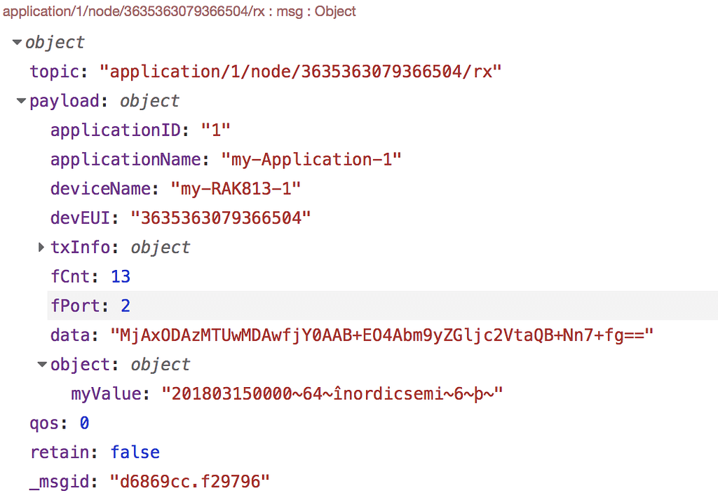Collapse the payload object node

[20, 100]
